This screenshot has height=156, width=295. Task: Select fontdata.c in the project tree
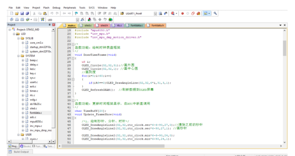coord(36,113)
